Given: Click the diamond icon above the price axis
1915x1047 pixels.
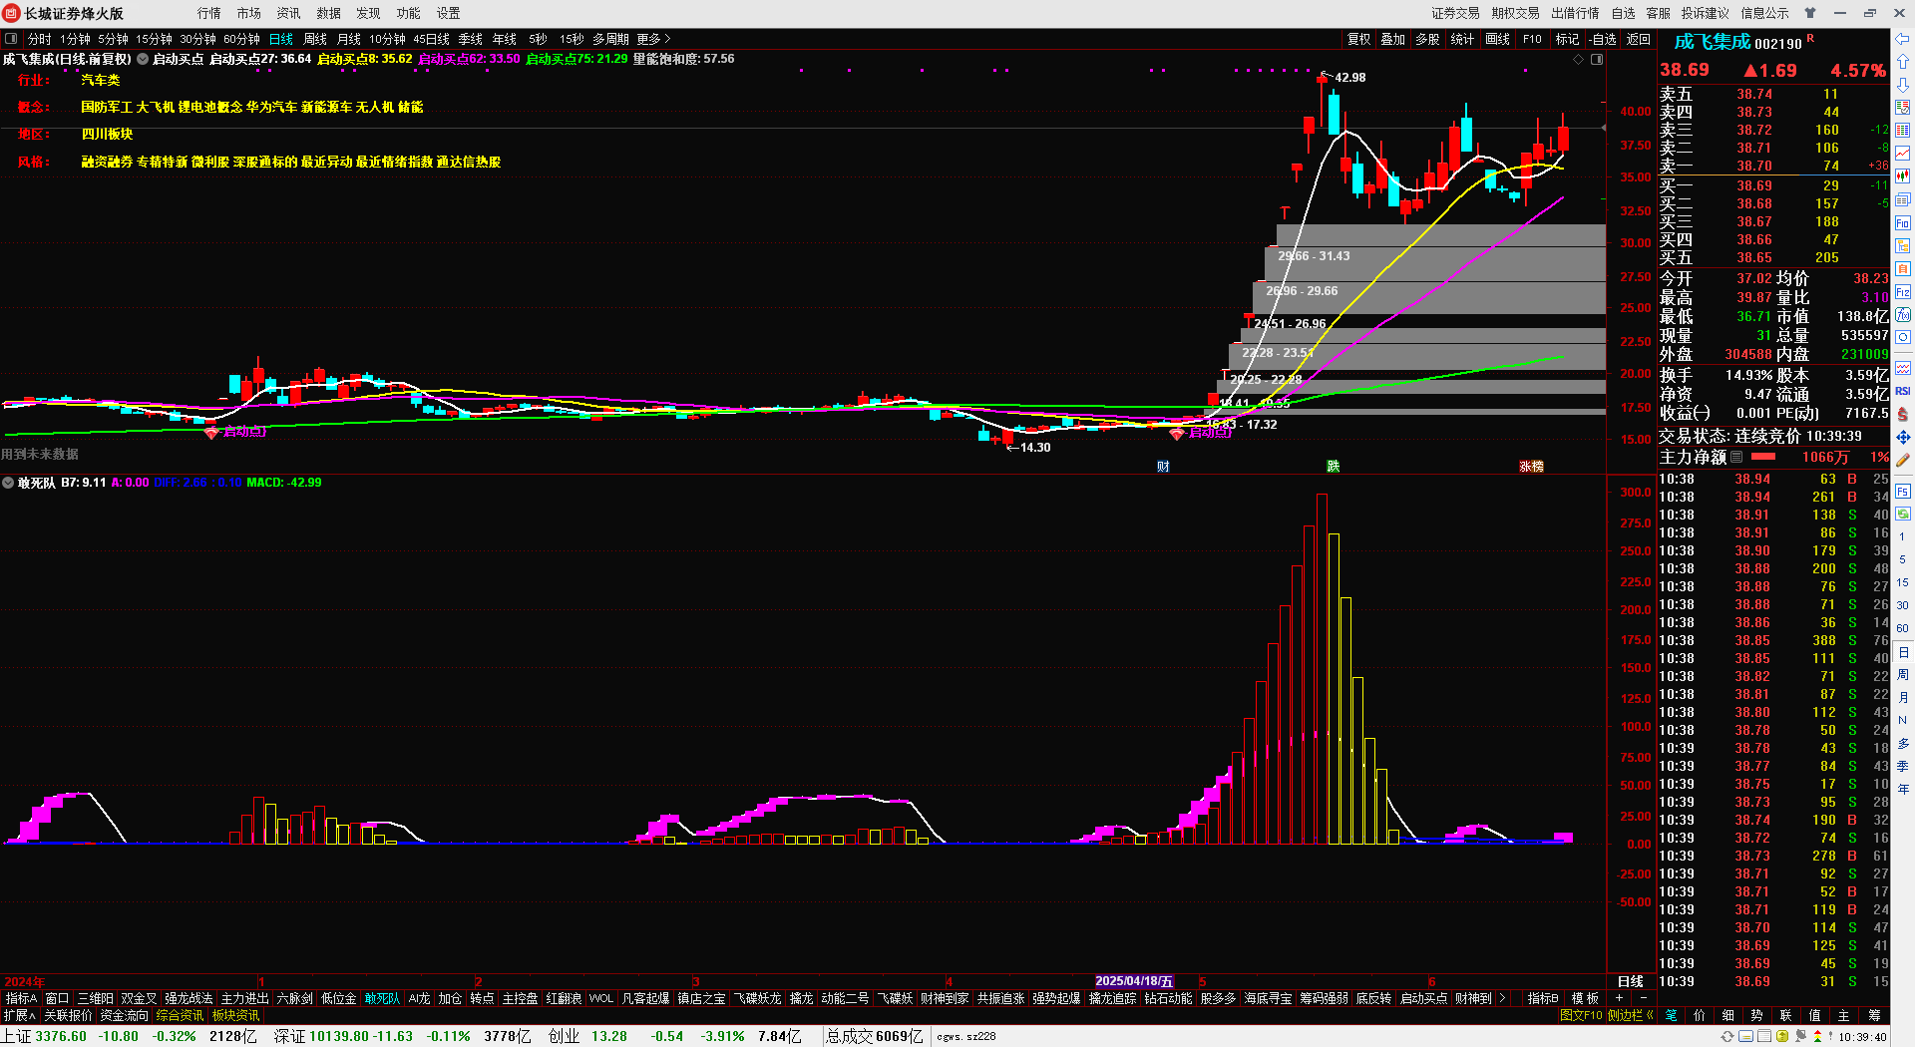Looking at the screenshot, I should [1579, 60].
